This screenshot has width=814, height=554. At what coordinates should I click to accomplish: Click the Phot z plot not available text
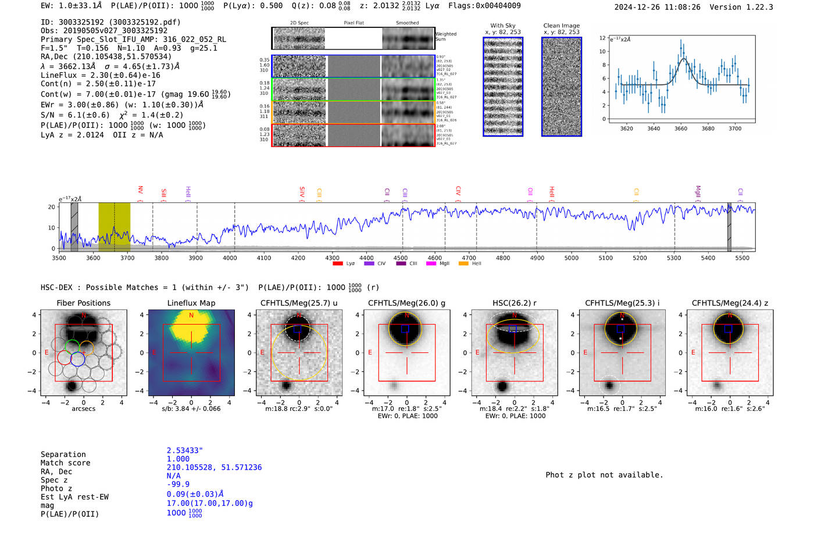point(604,475)
